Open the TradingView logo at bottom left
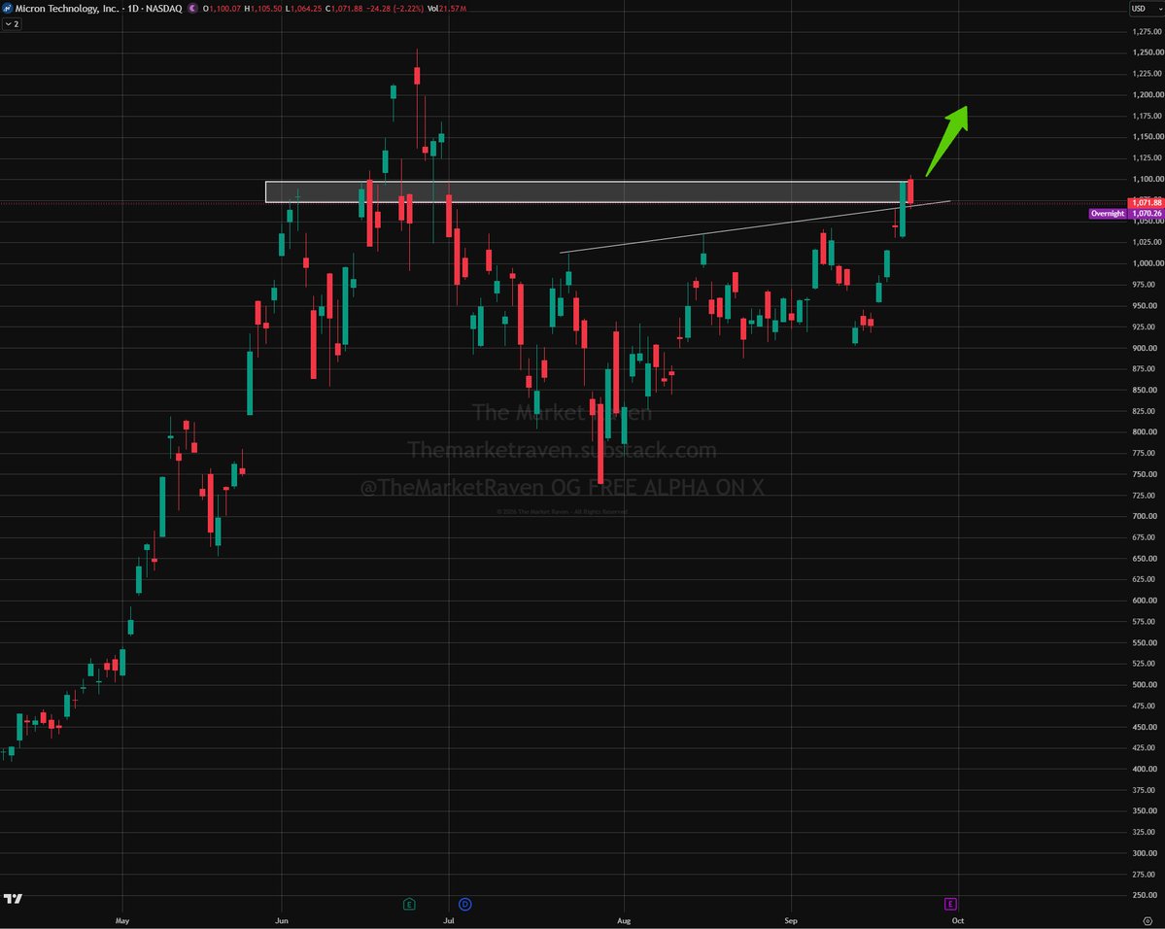 (13, 899)
